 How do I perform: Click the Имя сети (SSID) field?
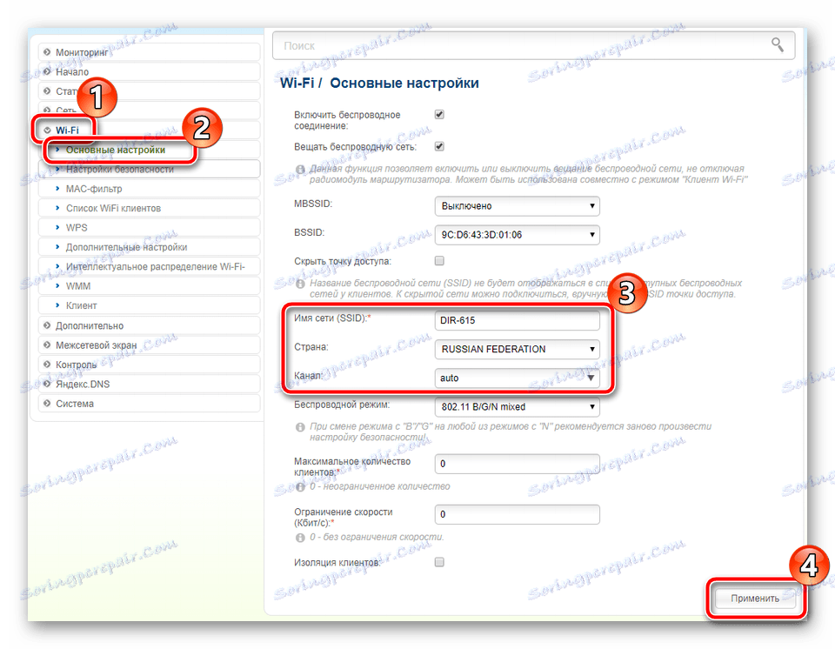[517, 320]
